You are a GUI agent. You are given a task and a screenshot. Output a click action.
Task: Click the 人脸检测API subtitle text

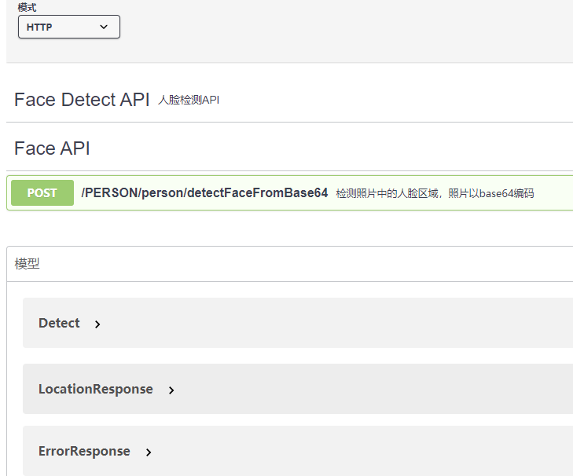(x=189, y=100)
